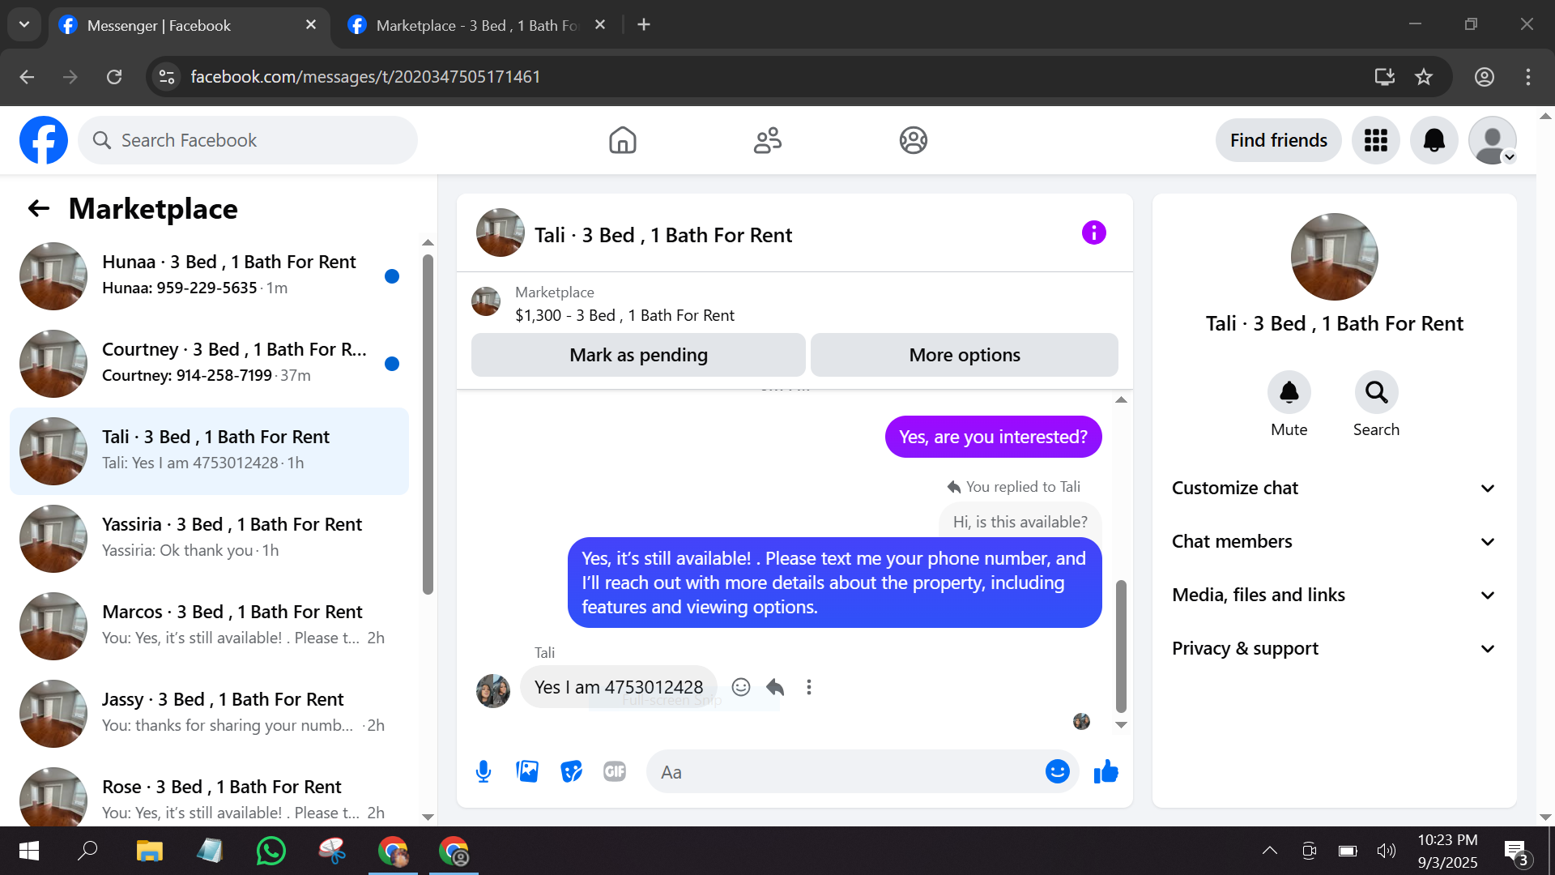
Task: Open conversation information with the purple info icon
Action: 1094,233
